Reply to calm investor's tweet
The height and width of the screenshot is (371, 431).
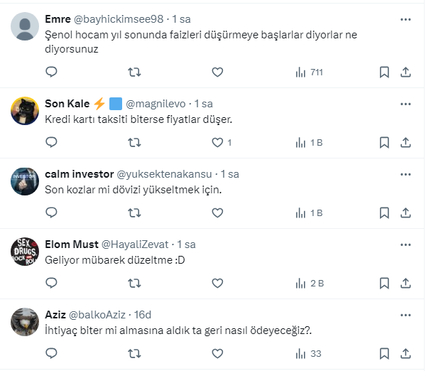[51, 213]
